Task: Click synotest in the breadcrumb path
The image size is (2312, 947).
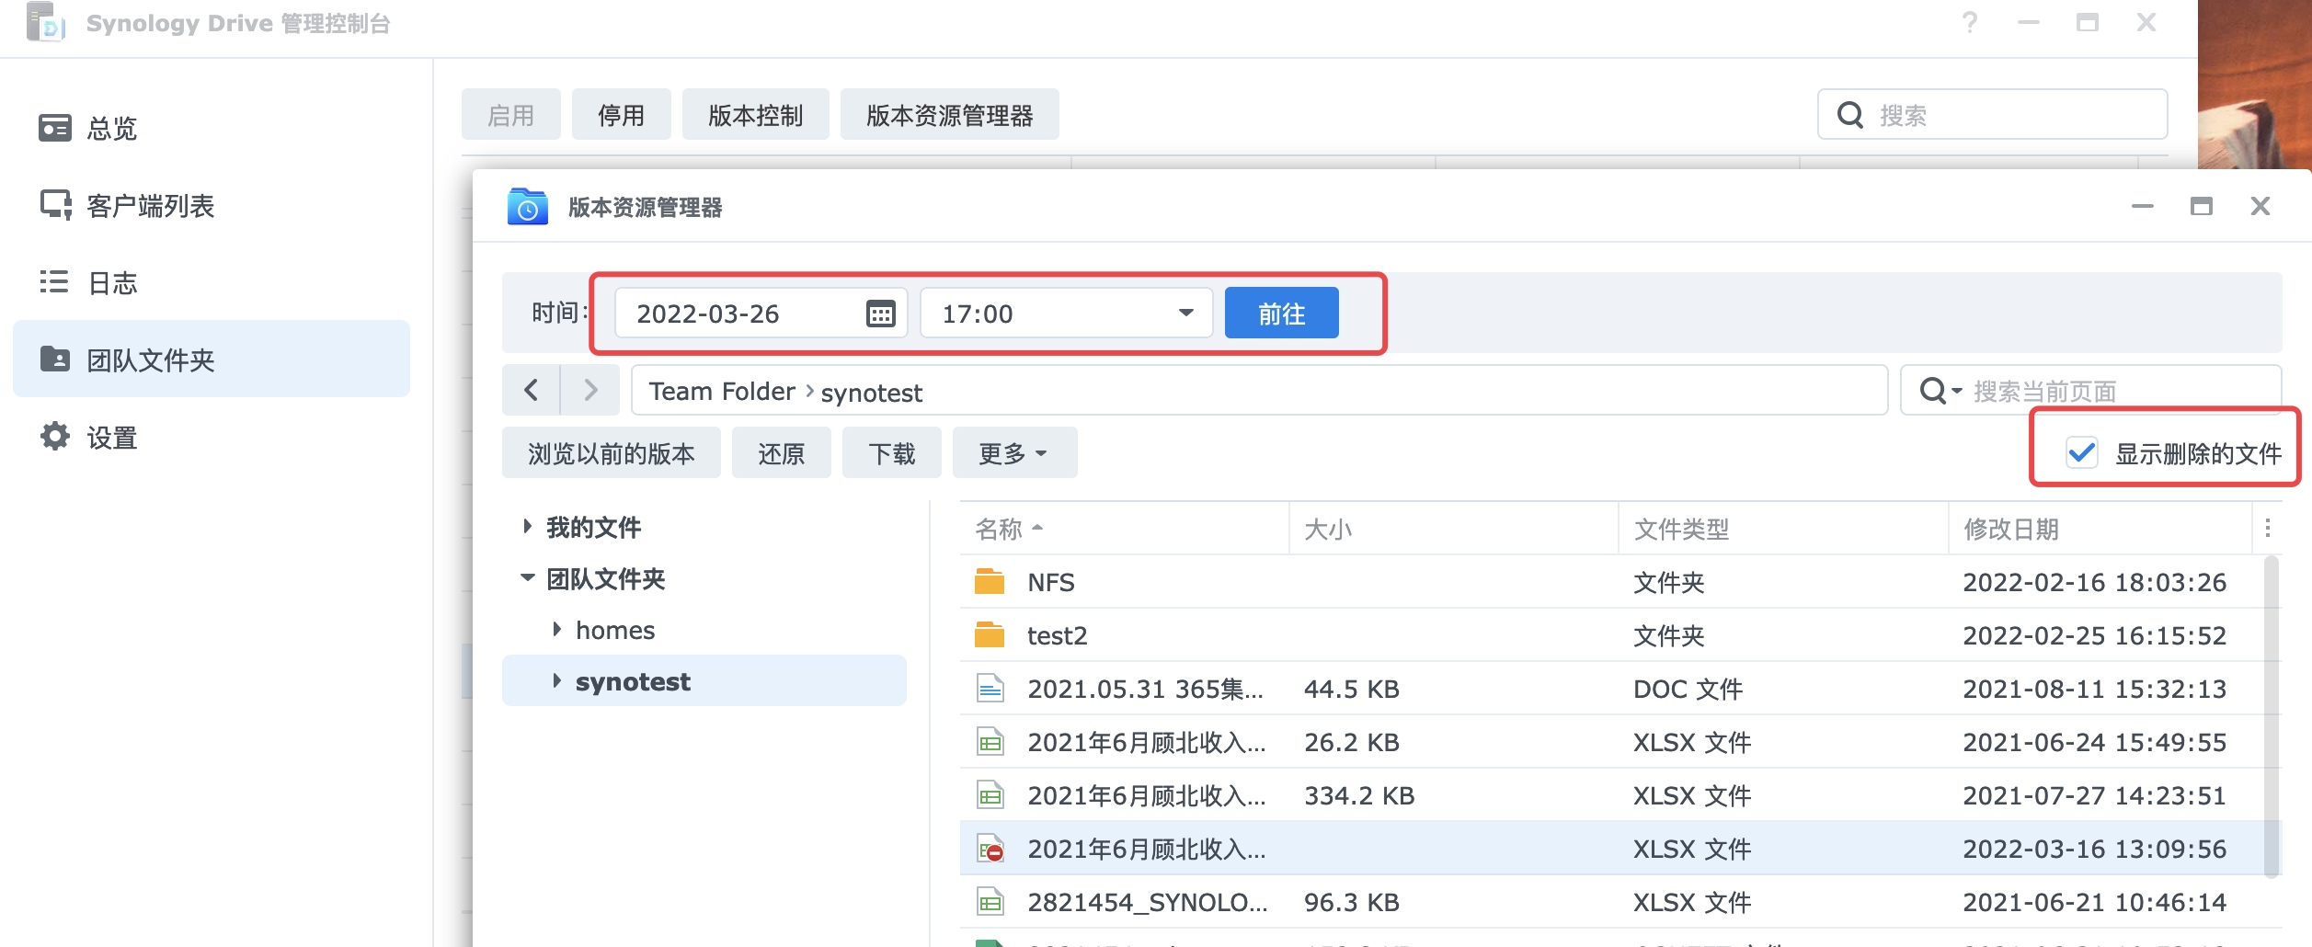Action: 871,393
